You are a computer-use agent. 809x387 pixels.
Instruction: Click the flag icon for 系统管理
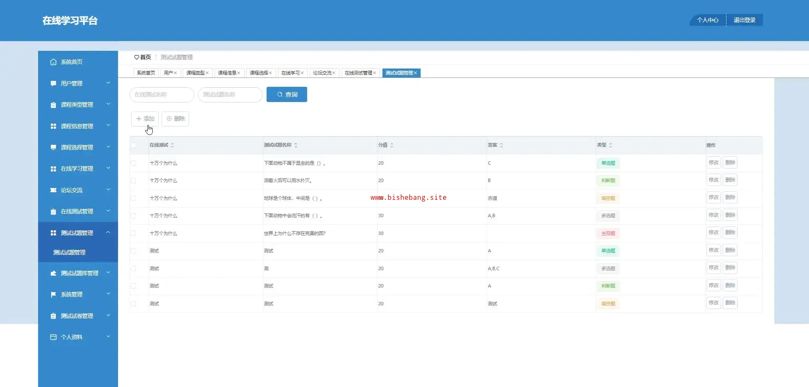tap(53, 294)
